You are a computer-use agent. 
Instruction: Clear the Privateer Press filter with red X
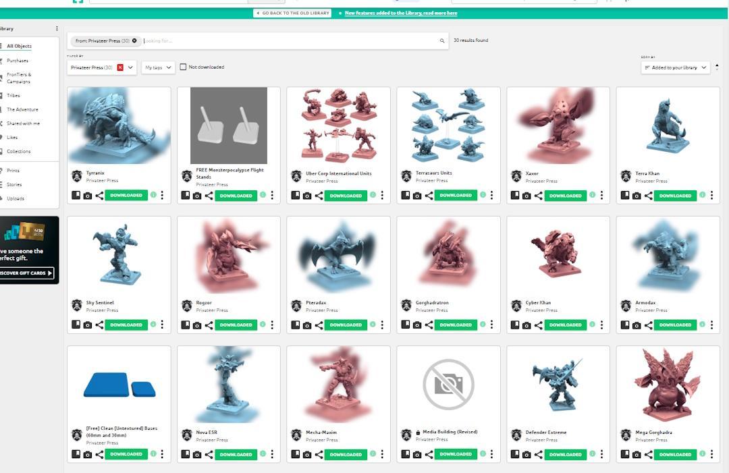[120, 67]
